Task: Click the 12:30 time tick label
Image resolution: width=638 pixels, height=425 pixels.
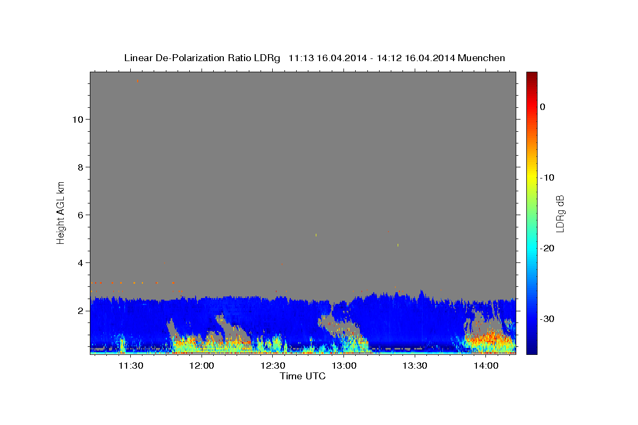Action: (273, 365)
